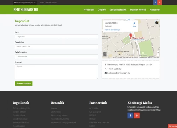Click the RENTHUNGARY.HU logo
Viewport: 177px width, 128px height.
pyautogui.click(x=26, y=10)
